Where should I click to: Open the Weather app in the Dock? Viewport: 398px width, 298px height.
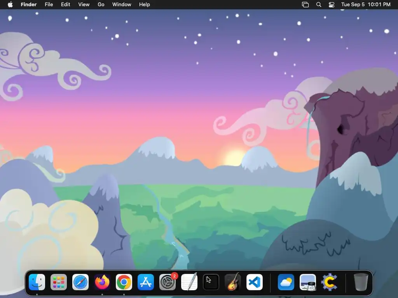click(x=286, y=282)
